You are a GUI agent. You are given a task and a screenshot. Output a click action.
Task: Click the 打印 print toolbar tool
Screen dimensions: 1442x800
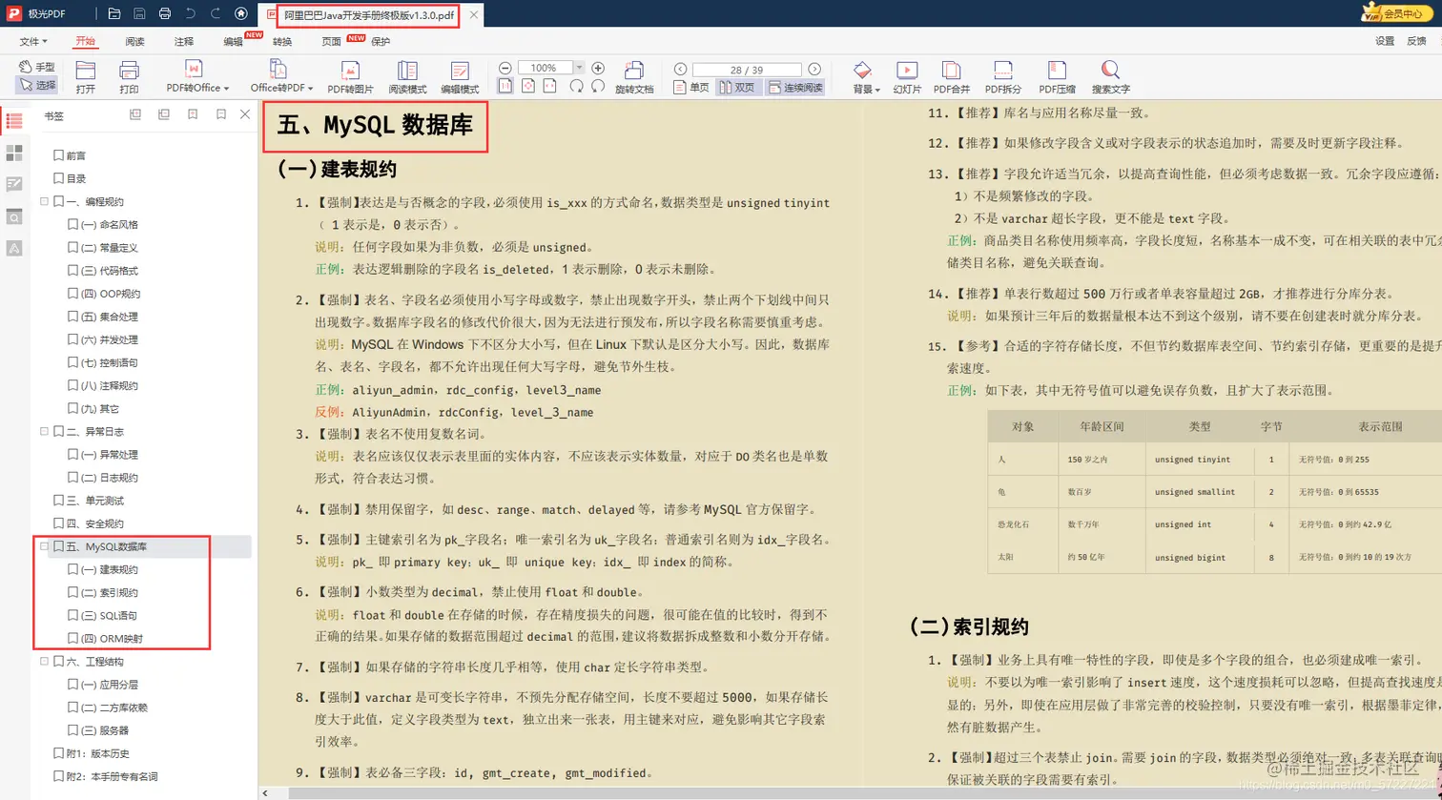coord(129,77)
